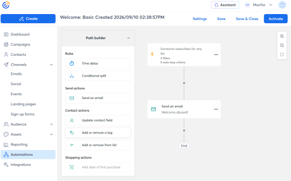
Task: Collapse the Path builder panel
Action: [x=128, y=38]
